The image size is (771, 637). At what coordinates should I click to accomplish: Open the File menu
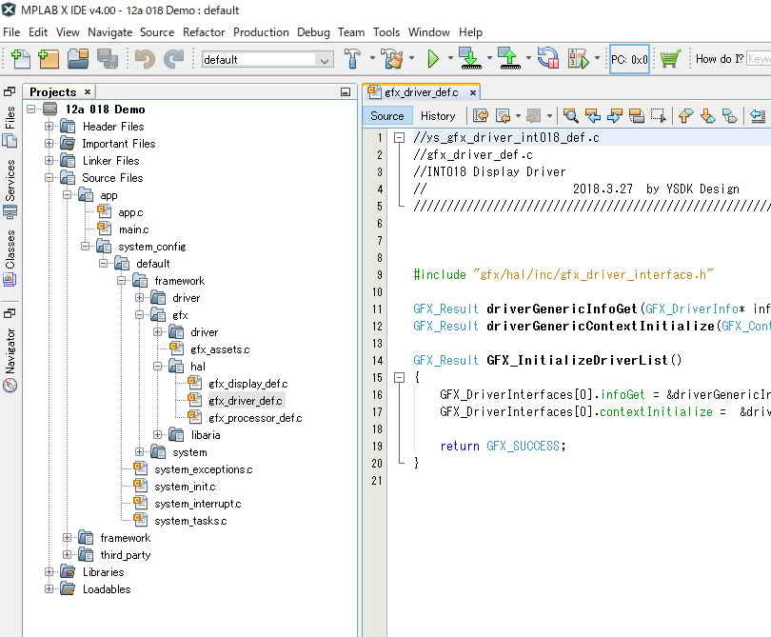click(11, 32)
